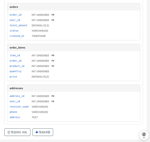Click the product_id field name
Viewport: 150px width, 142px height.
click(x=17, y=66)
